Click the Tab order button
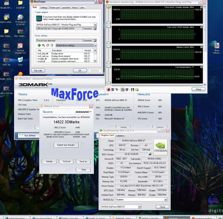 [x=38, y=70]
